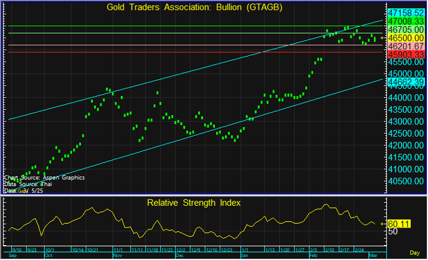Click the yellow current-price arrow marker
The height and width of the screenshot is (260, 428).
(x=382, y=38)
